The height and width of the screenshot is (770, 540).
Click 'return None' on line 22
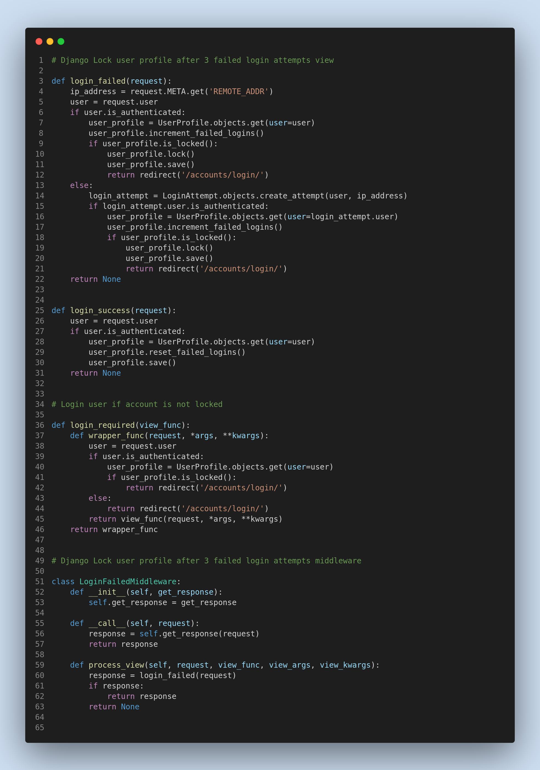pyautogui.click(x=95, y=279)
